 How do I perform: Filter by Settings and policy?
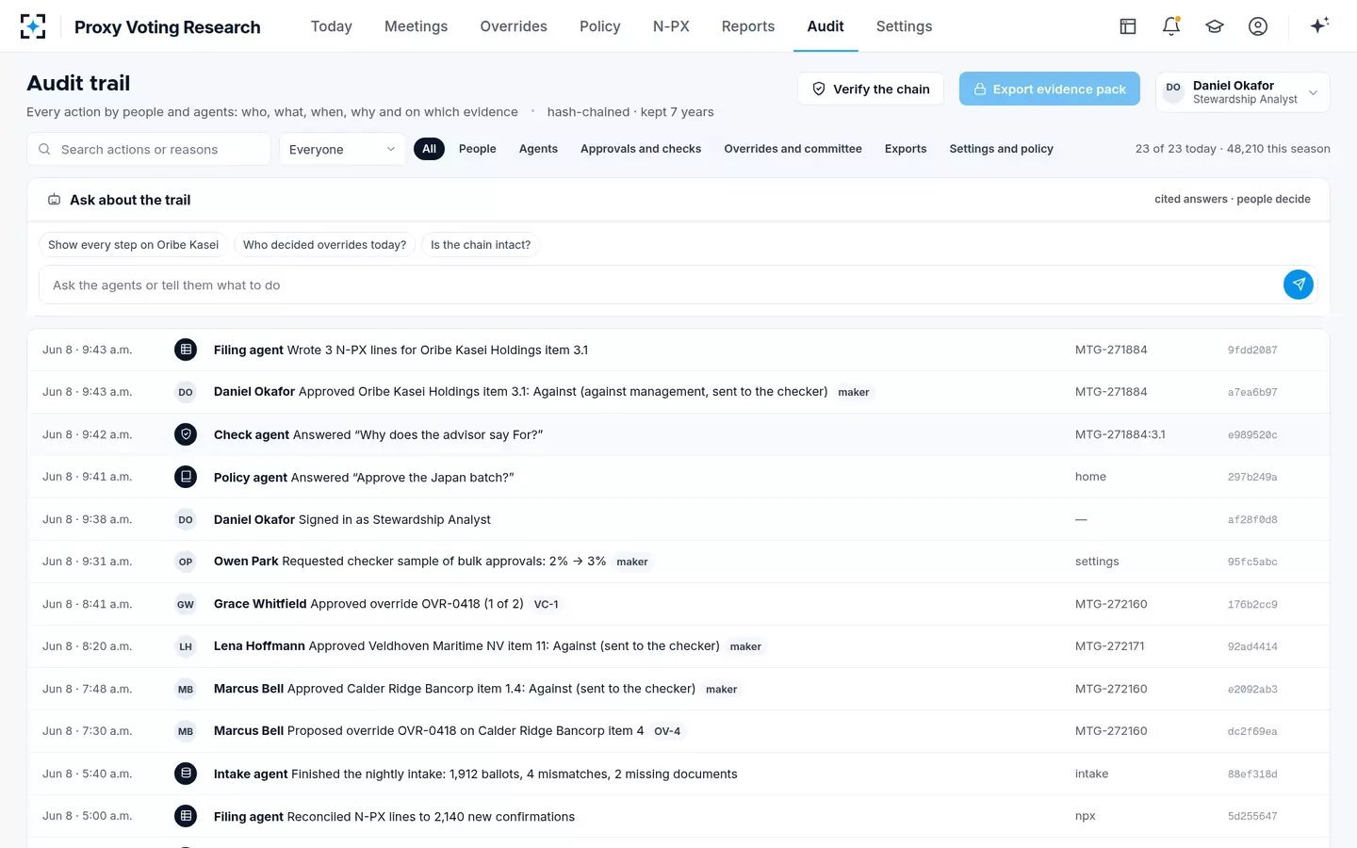click(x=1001, y=149)
